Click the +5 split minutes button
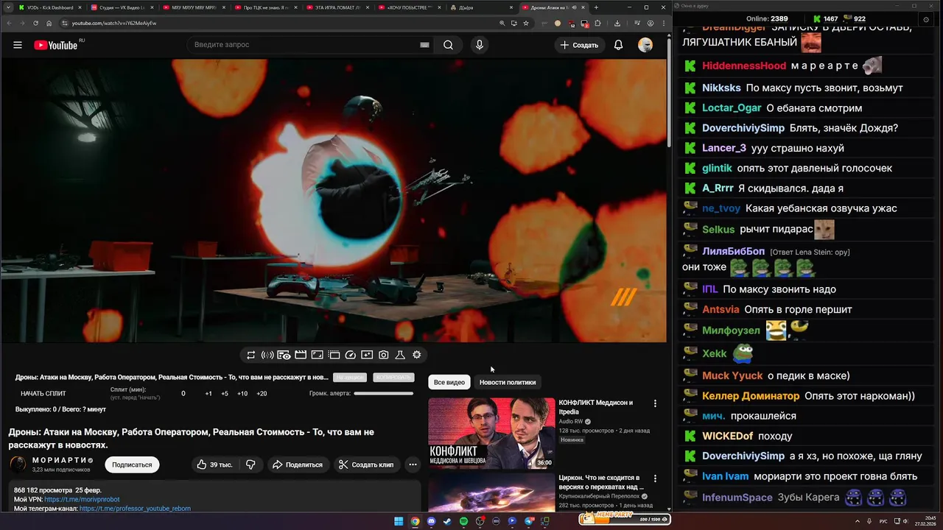The image size is (943, 530). pyautogui.click(x=225, y=394)
